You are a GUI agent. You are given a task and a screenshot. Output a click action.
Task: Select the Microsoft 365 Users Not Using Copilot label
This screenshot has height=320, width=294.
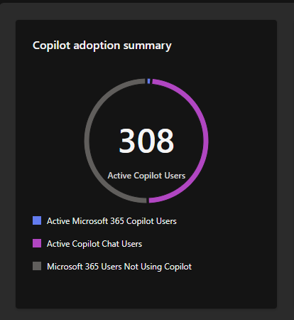(119, 267)
